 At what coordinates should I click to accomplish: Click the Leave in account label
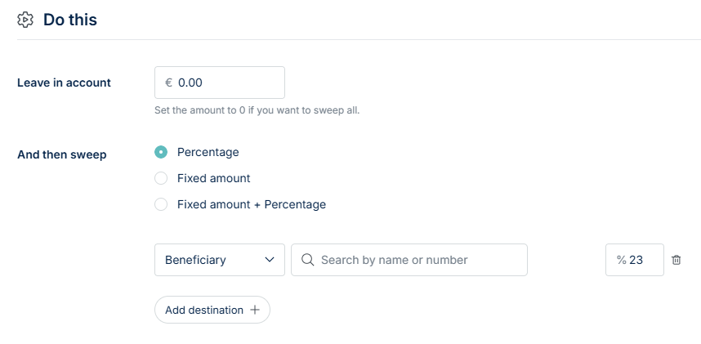click(64, 83)
